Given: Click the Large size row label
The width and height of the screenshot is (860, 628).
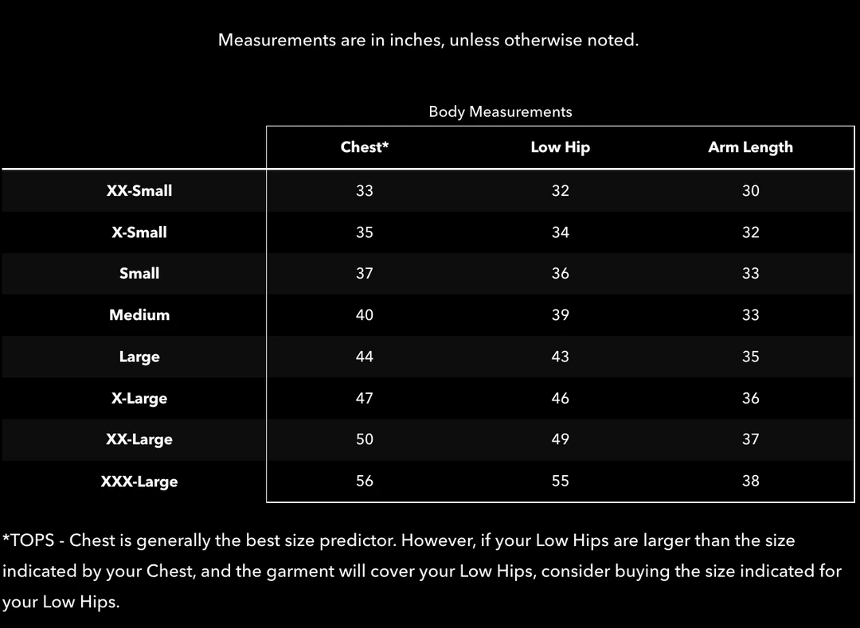Looking at the screenshot, I should pos(139,357).
